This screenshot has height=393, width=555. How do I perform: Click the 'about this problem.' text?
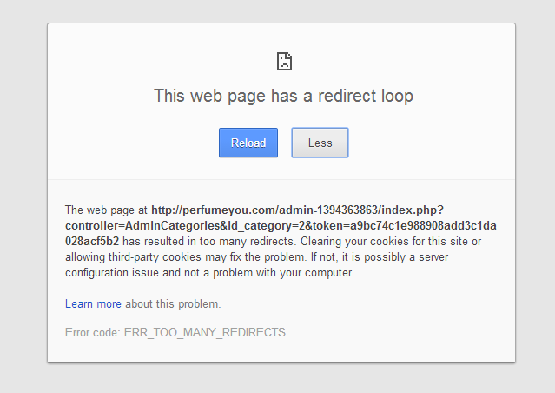tap(173, 304)
